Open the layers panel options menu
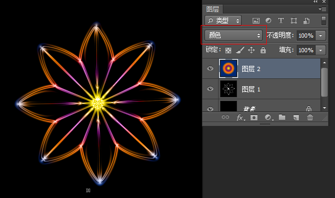This screenshot has height=198, width=335. 322,9
